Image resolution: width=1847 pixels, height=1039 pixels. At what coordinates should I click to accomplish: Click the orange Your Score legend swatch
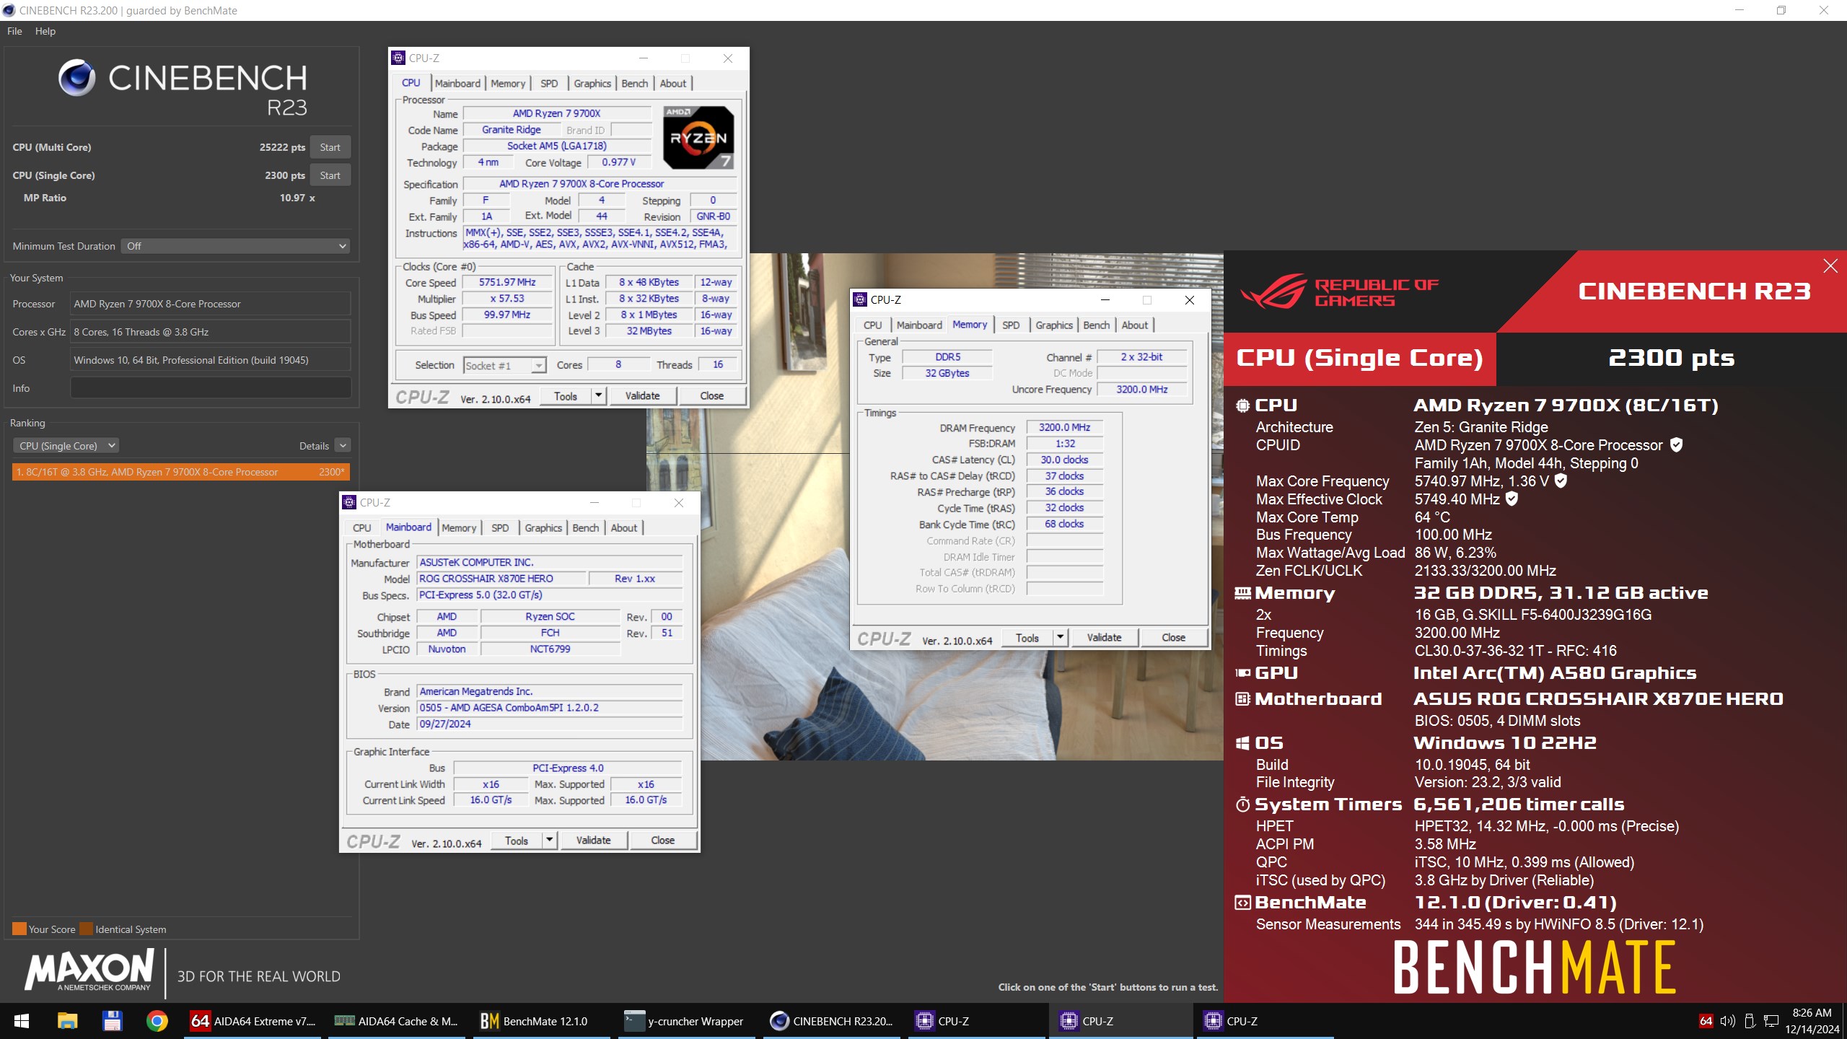(19, 929)
